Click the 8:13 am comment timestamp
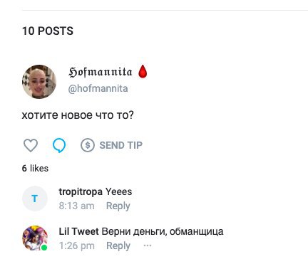 [x=76, y=206]
